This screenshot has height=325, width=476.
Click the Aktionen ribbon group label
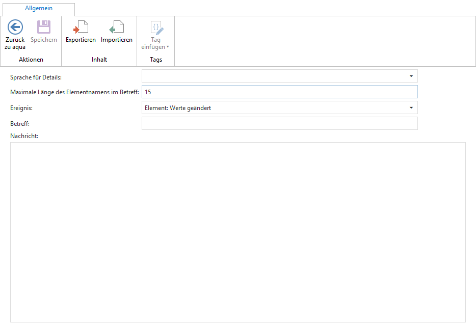pyautogui.click(x=31, y=60)
